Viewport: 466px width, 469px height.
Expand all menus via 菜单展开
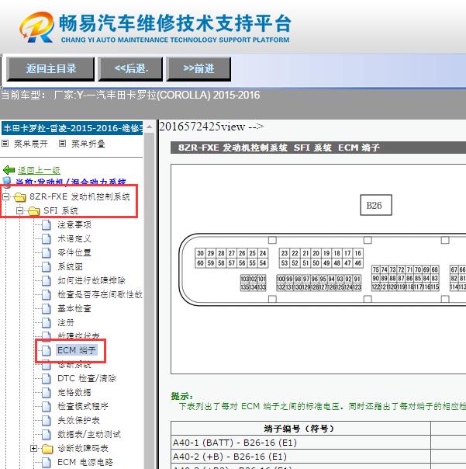click(31, 144)
